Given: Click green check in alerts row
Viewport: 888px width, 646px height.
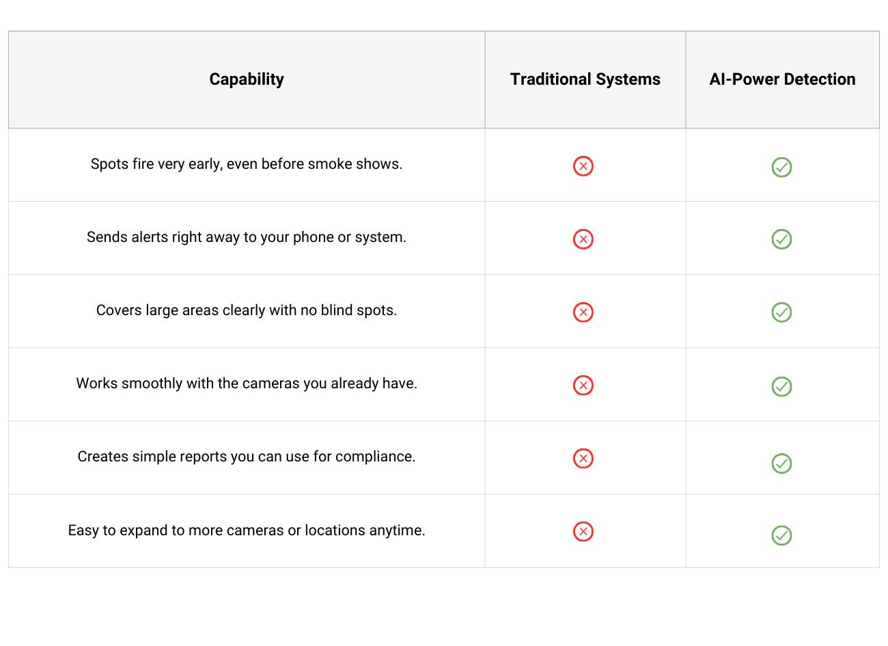Looking at the screenshot, I should pos(781,239).
